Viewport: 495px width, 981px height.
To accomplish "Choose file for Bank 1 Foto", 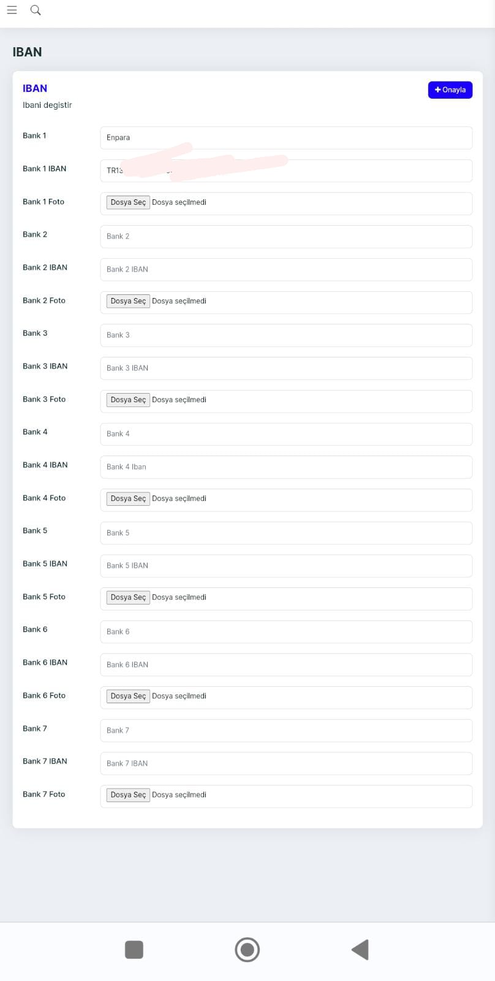I will pyautogui.click(x=128, y=202).
